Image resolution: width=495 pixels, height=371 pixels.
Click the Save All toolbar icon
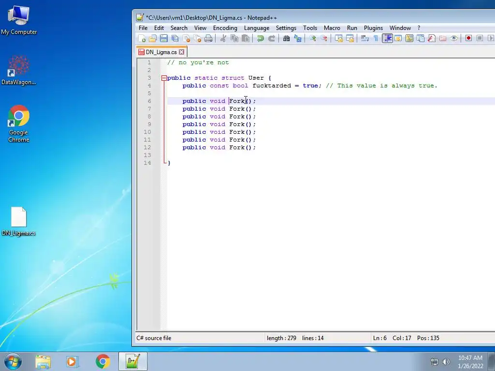[175, 39]
